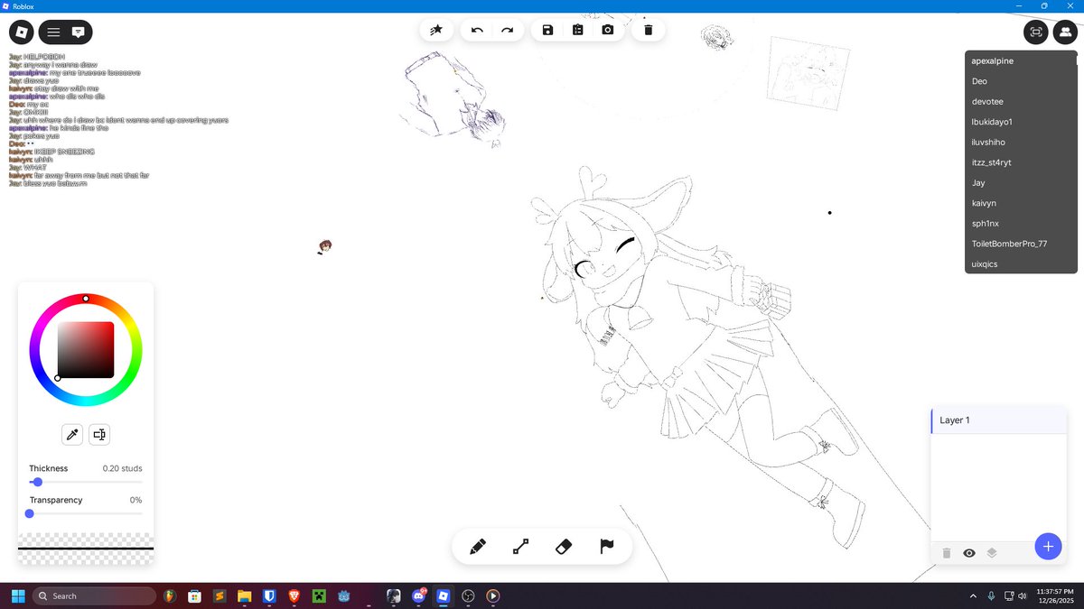The width and height of the screenshot is (1084, 609).
Task: Adjust the Transparency slider handle
Action: point(30,513)
